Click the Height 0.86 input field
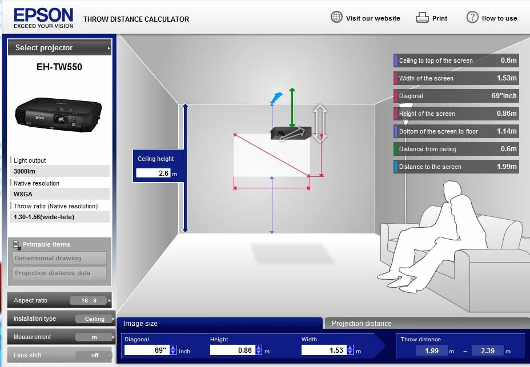Image resolution: width=530 pixels, height=367 pixels. [x=232, y=350]
